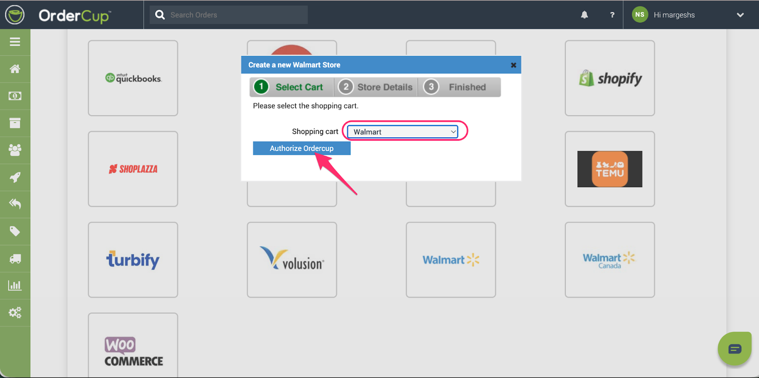Select the Select Cart step tab

click(x=292, y=87)
